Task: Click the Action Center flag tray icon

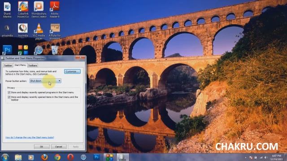Action: point(251,157)
